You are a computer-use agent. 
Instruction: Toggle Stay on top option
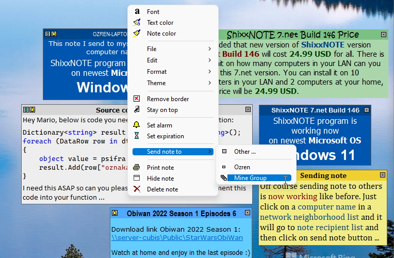pyautogui.click(x=173, y=110)
